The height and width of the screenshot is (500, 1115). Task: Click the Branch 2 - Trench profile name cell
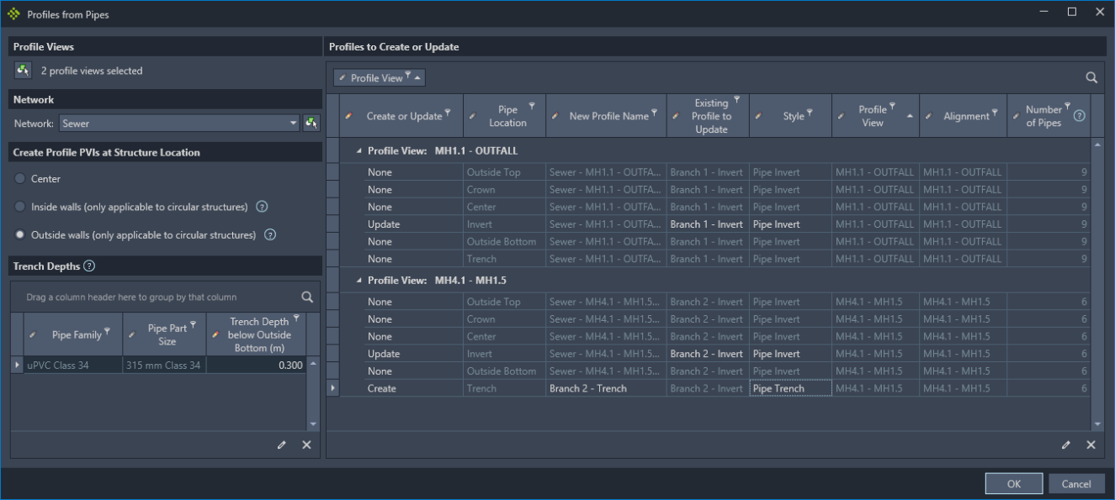[x=606, y=388]
